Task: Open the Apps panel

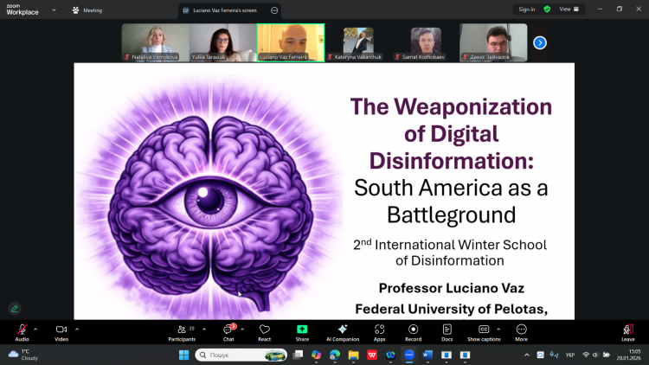Action: pyautogui.click(x=380, y=330)
